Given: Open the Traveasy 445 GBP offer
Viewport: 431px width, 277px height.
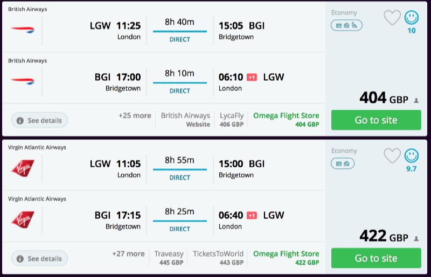Looking at the screenshot, I should pyautogui.click(x=169, y=258).
